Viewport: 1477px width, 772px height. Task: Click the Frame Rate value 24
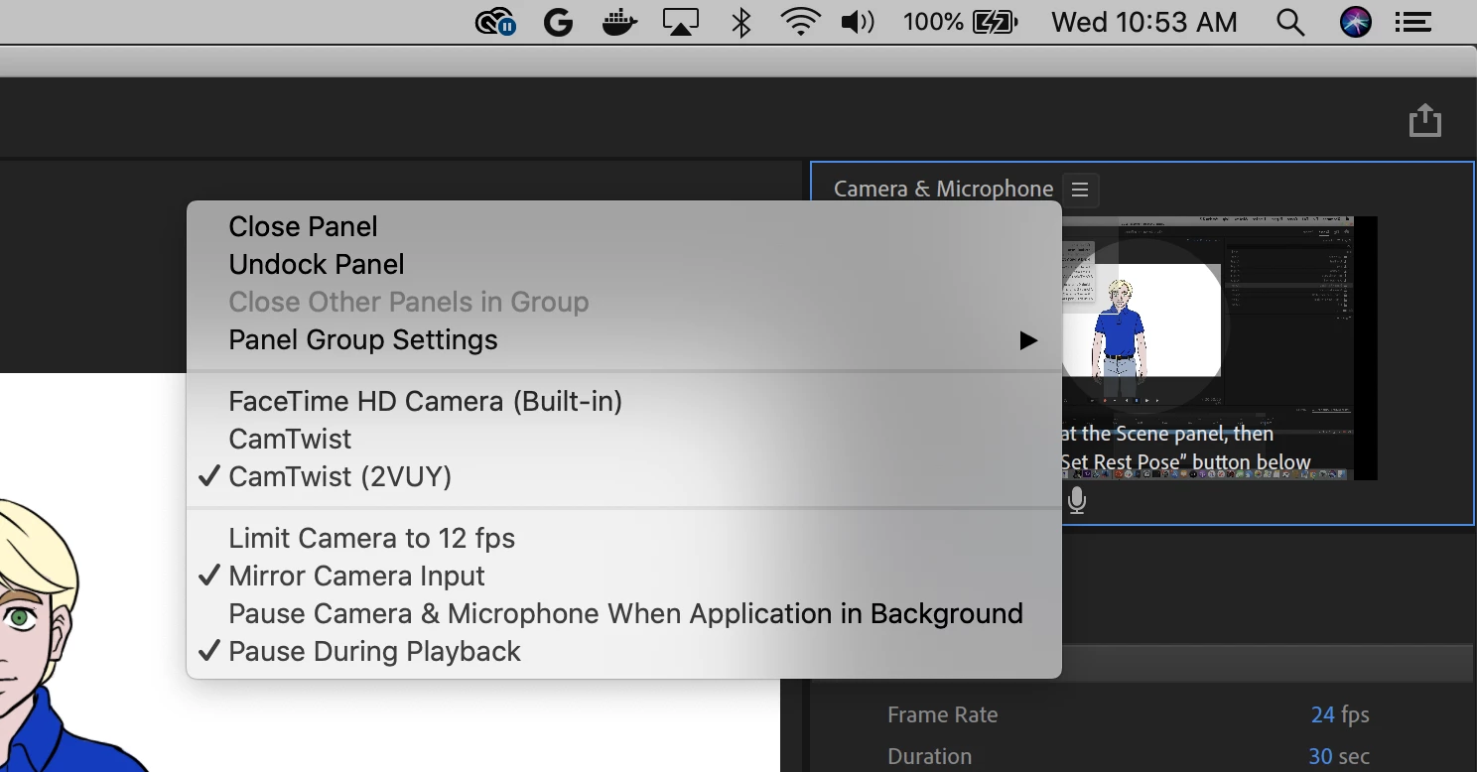[x=1322, y=714]
